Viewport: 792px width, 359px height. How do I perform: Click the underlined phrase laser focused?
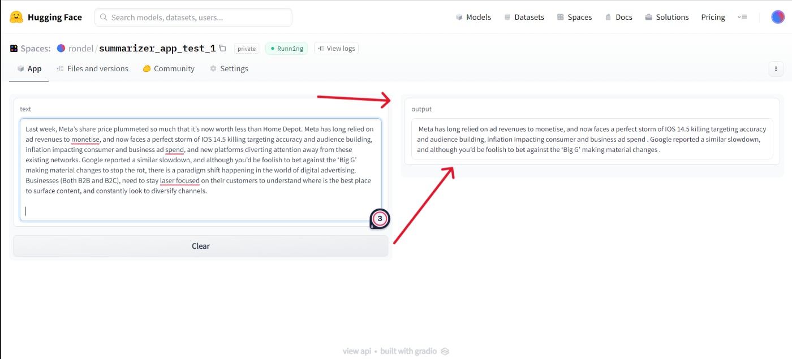click(180, 181)
